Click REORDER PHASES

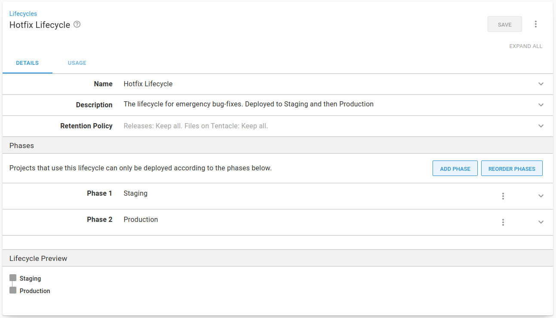tap(512, 168)
